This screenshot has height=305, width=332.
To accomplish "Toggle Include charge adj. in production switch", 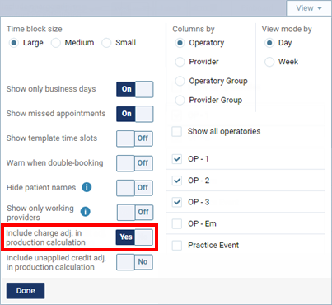I will point(134,237).
